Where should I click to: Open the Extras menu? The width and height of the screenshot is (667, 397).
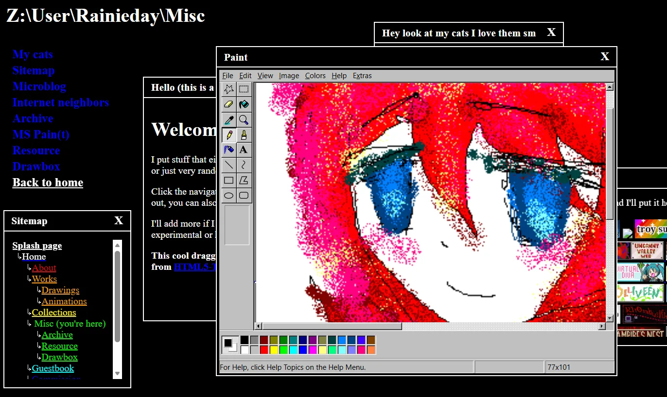(362, 76)
